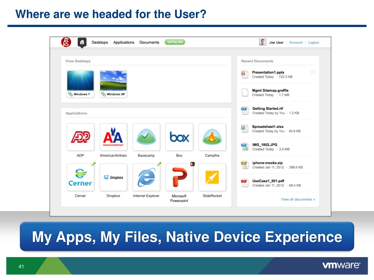Click the badge on the Microsoft Powerpoint tile

[x=192, y=164]
